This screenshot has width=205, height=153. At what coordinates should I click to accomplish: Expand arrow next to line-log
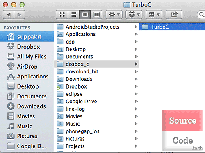pyautogui.click(x=136, y=109)
